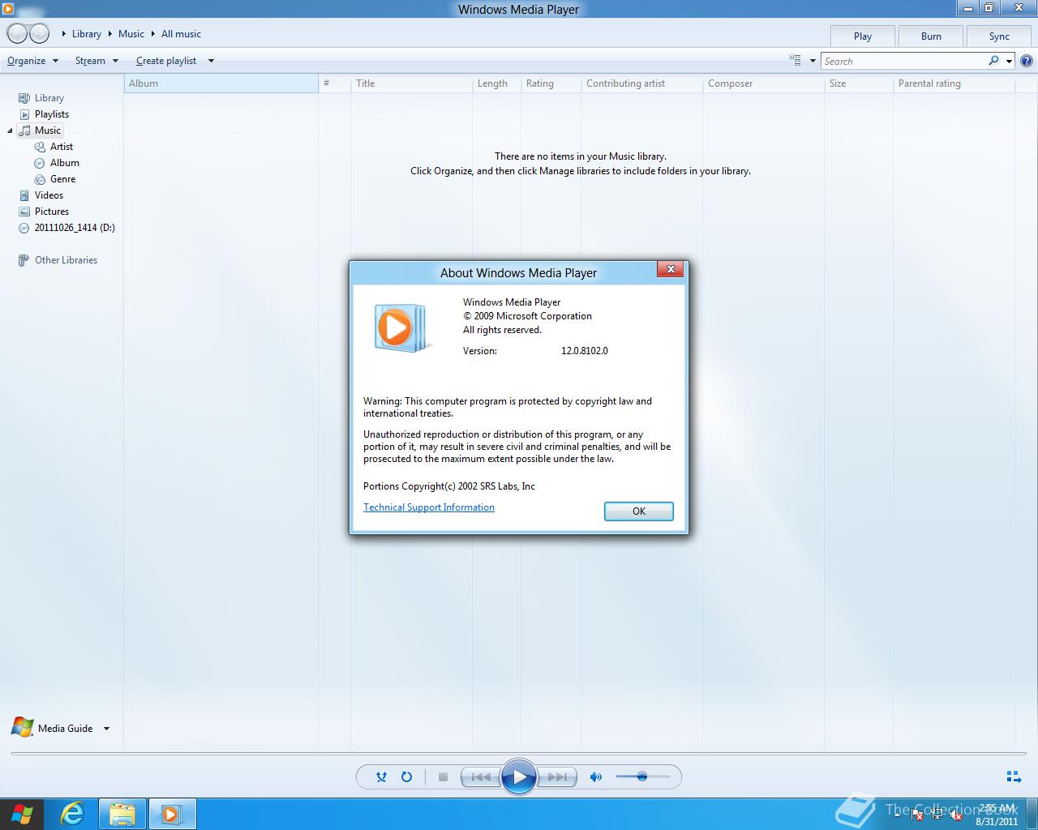Click All music in the breadcrumb
The height and width of the screenshot is (830, 1038).
[181, 34]
